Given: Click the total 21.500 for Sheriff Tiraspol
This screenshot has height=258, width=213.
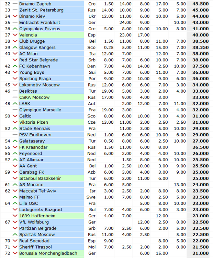Looking at the screenshot, I should tap(201, 247).
